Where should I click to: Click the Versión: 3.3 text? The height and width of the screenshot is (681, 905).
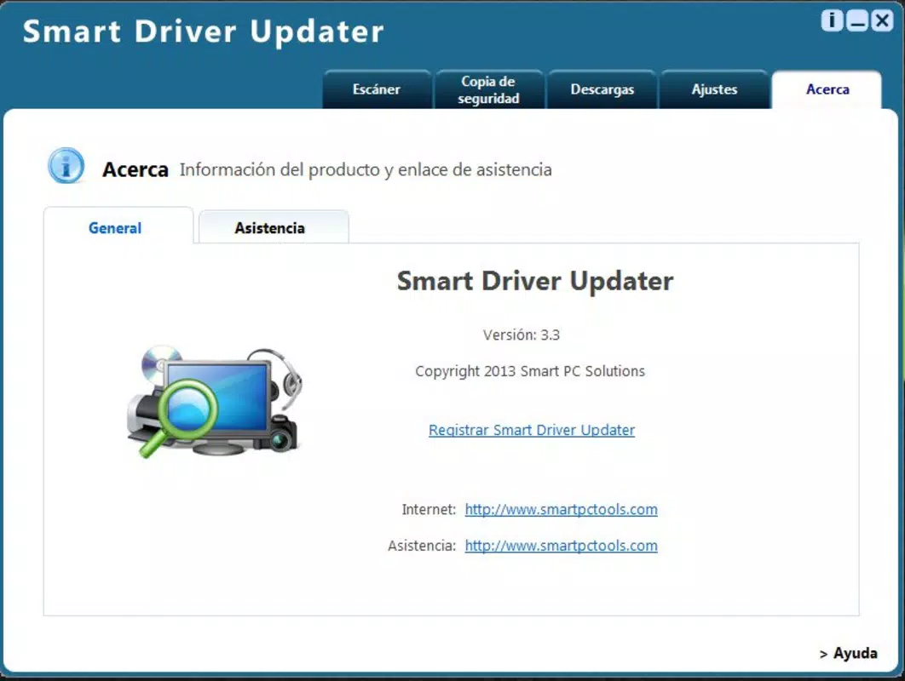point(522,335)
